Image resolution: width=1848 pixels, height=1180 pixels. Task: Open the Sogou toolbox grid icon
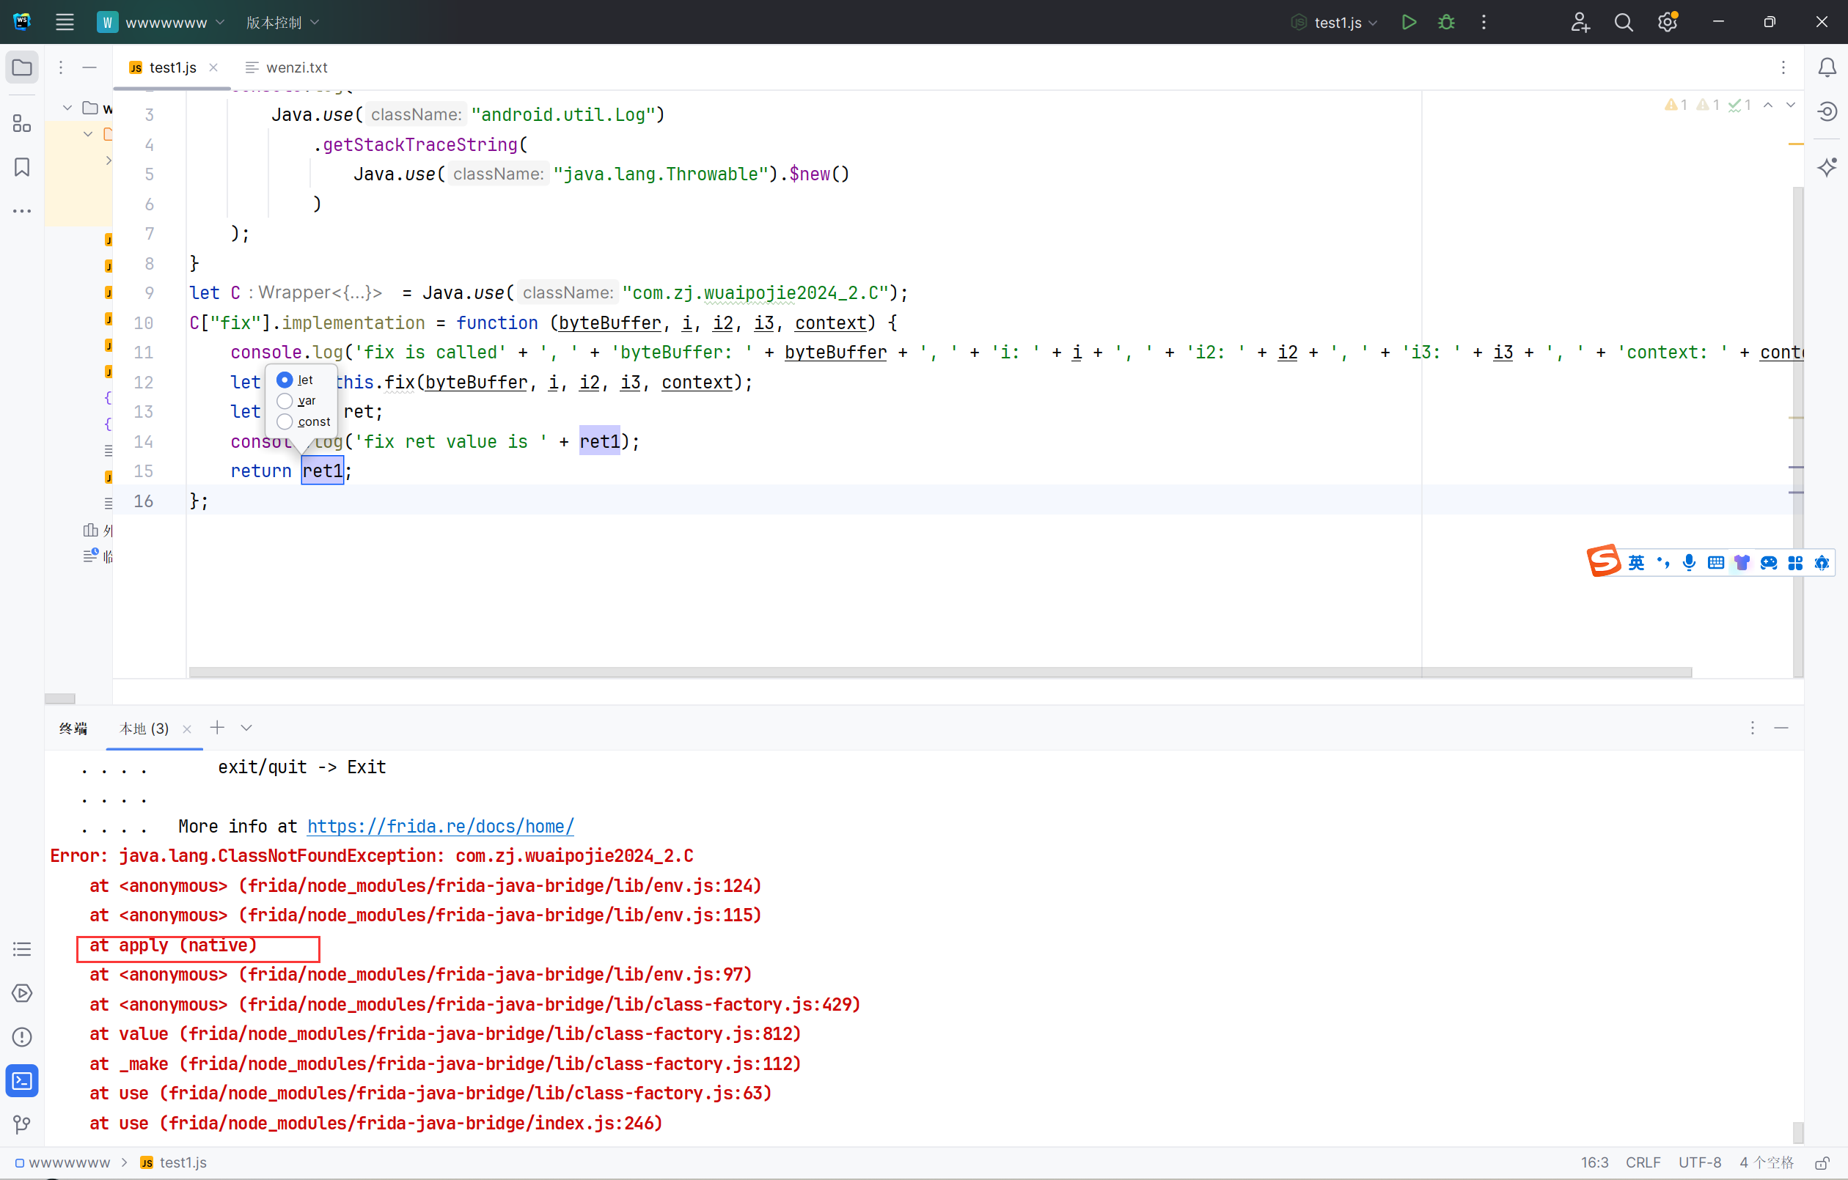[x=1796, y=563]
